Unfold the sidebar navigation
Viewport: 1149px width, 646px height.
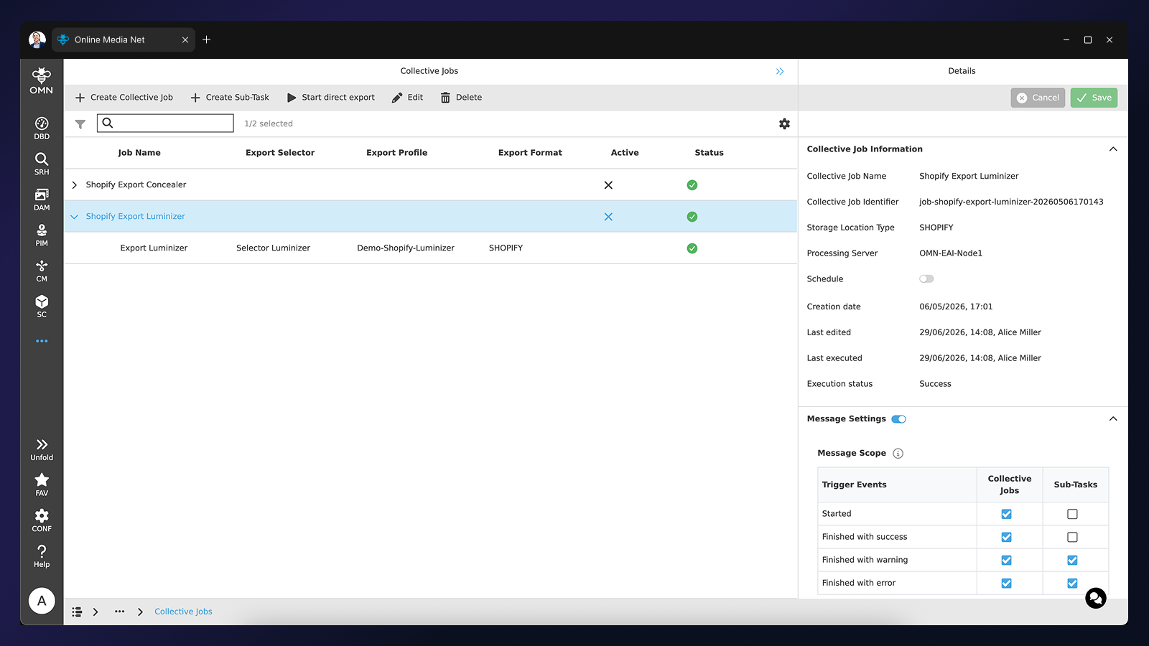click(x=42, y=449)
